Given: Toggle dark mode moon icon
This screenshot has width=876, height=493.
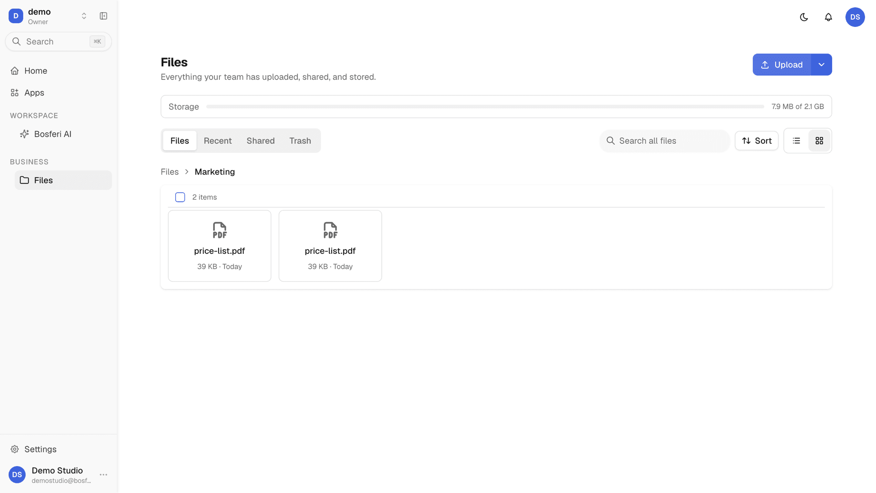Looking at the screenshot, I should click(x=804, y=17).
